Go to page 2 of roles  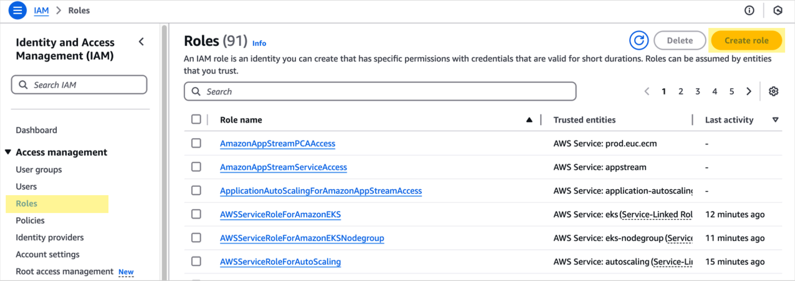681,91
